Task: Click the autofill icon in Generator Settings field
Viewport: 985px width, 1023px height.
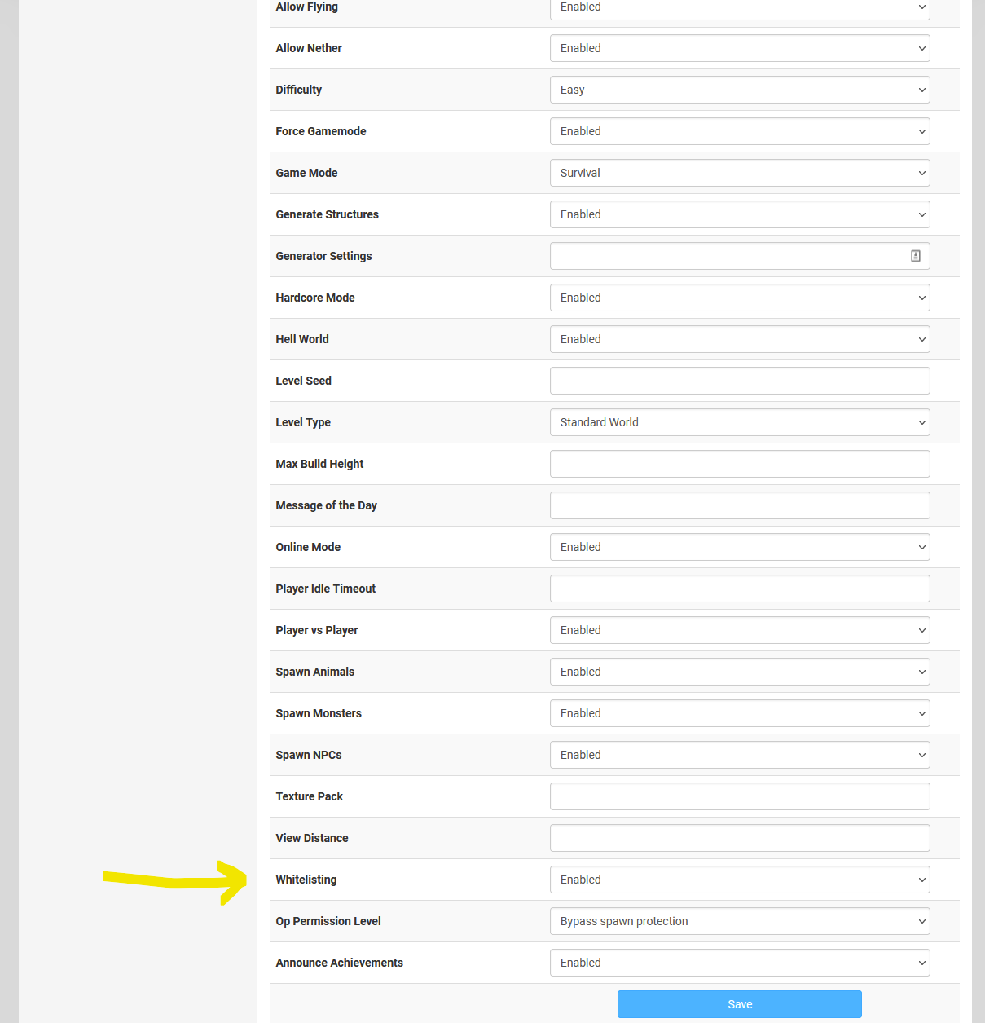Action: pos(915,255)
